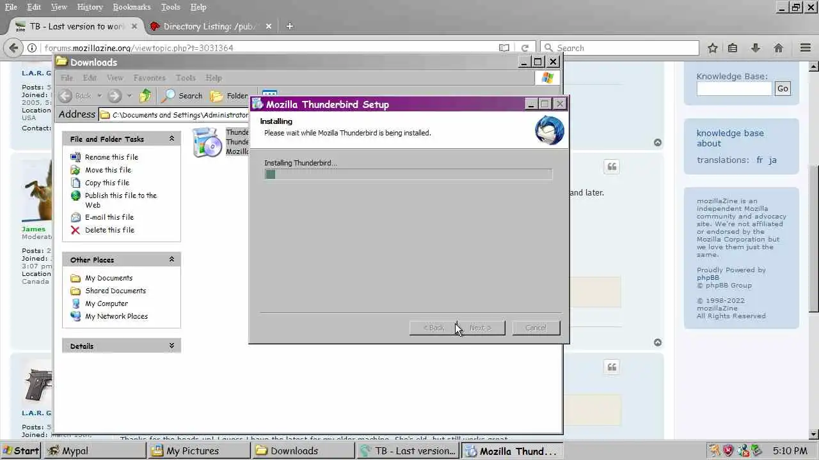The image size is (819, 460).
Task: Open My Computer from Other Places
Action: pyautogui.click(x=106, y=303)
